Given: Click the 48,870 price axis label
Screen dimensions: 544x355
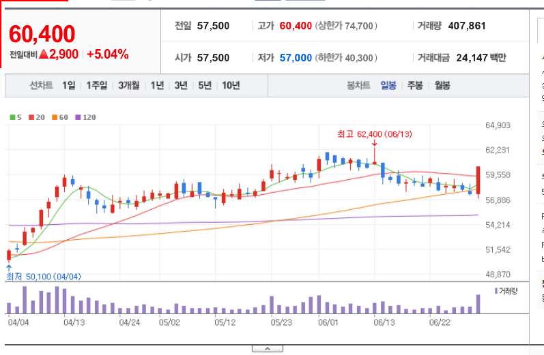Looking at the screenshot, I should tap(498, 275).
